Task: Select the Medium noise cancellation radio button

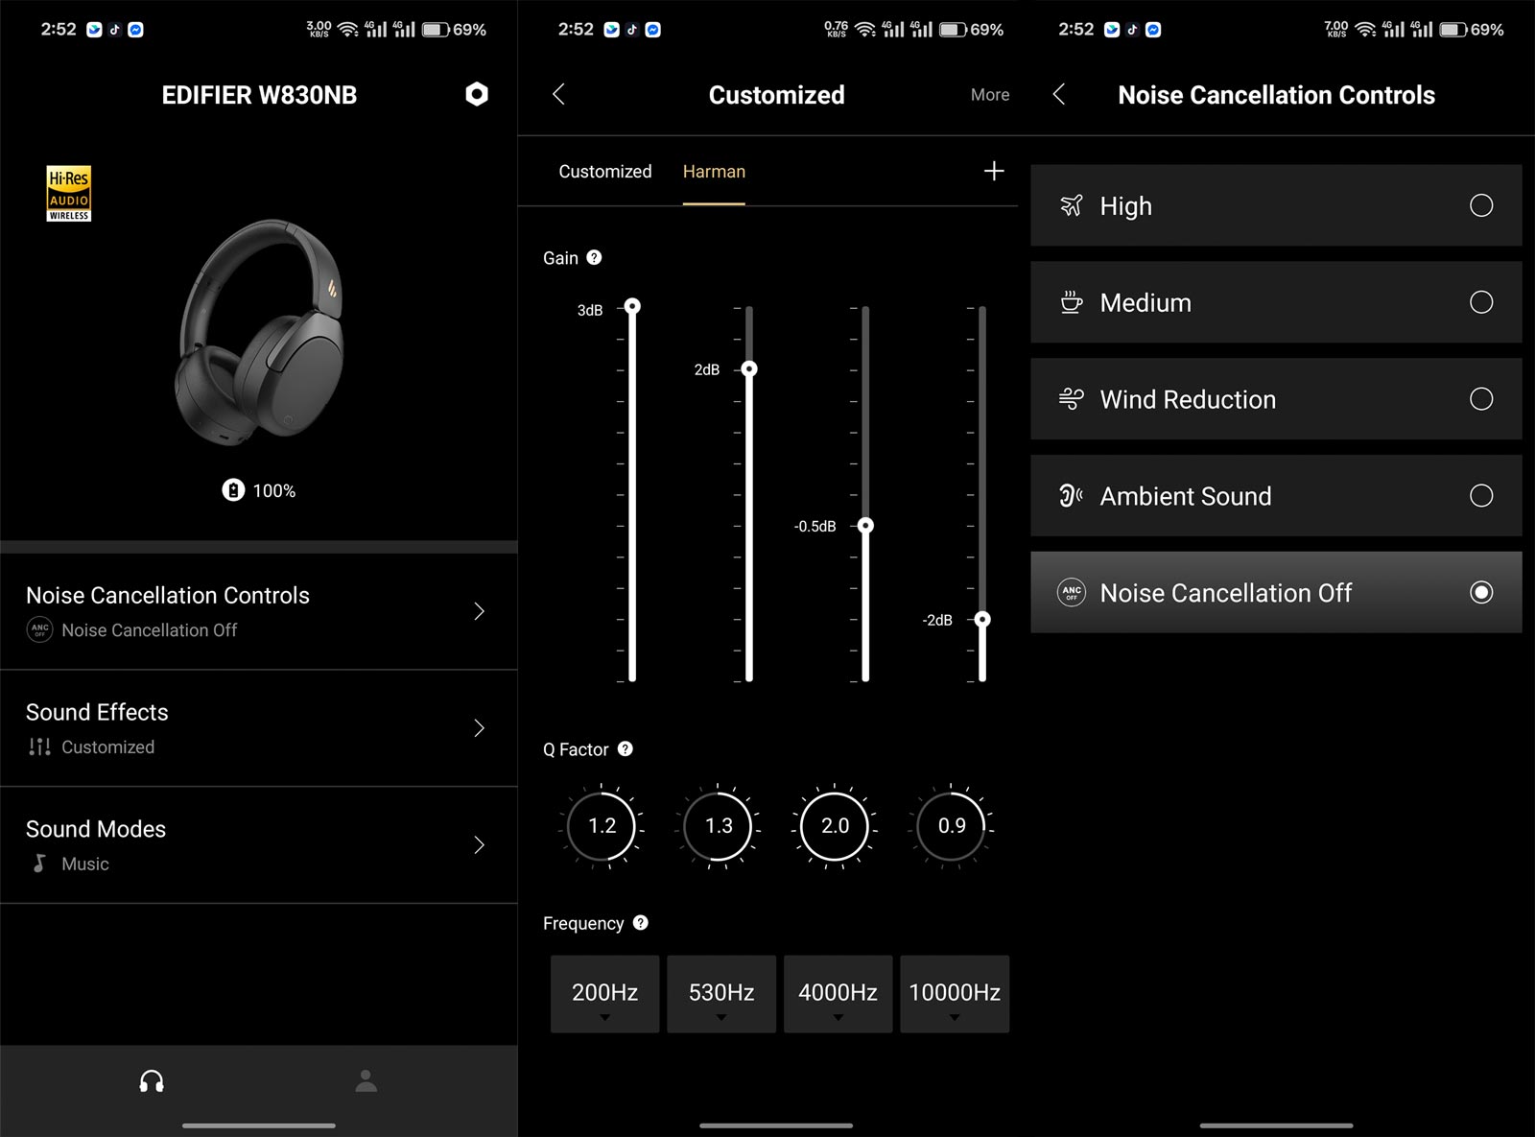Action: pyautogui.click(x=1481, y=302)
